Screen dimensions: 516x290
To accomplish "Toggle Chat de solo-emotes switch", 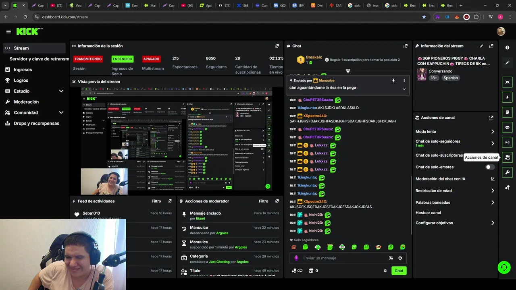I will pos(490,167).
